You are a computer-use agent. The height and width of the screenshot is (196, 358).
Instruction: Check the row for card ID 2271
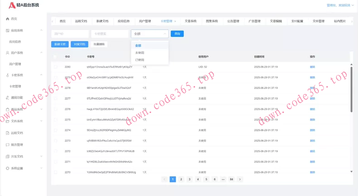point(55,162)
